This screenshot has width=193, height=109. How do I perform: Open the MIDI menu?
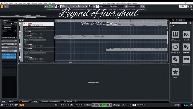[24, 3]
